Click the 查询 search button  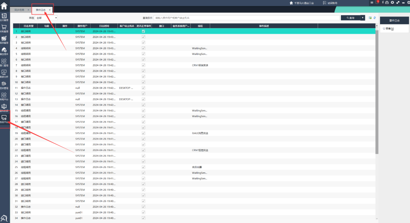pyautogui.click(x=350, y=18)
